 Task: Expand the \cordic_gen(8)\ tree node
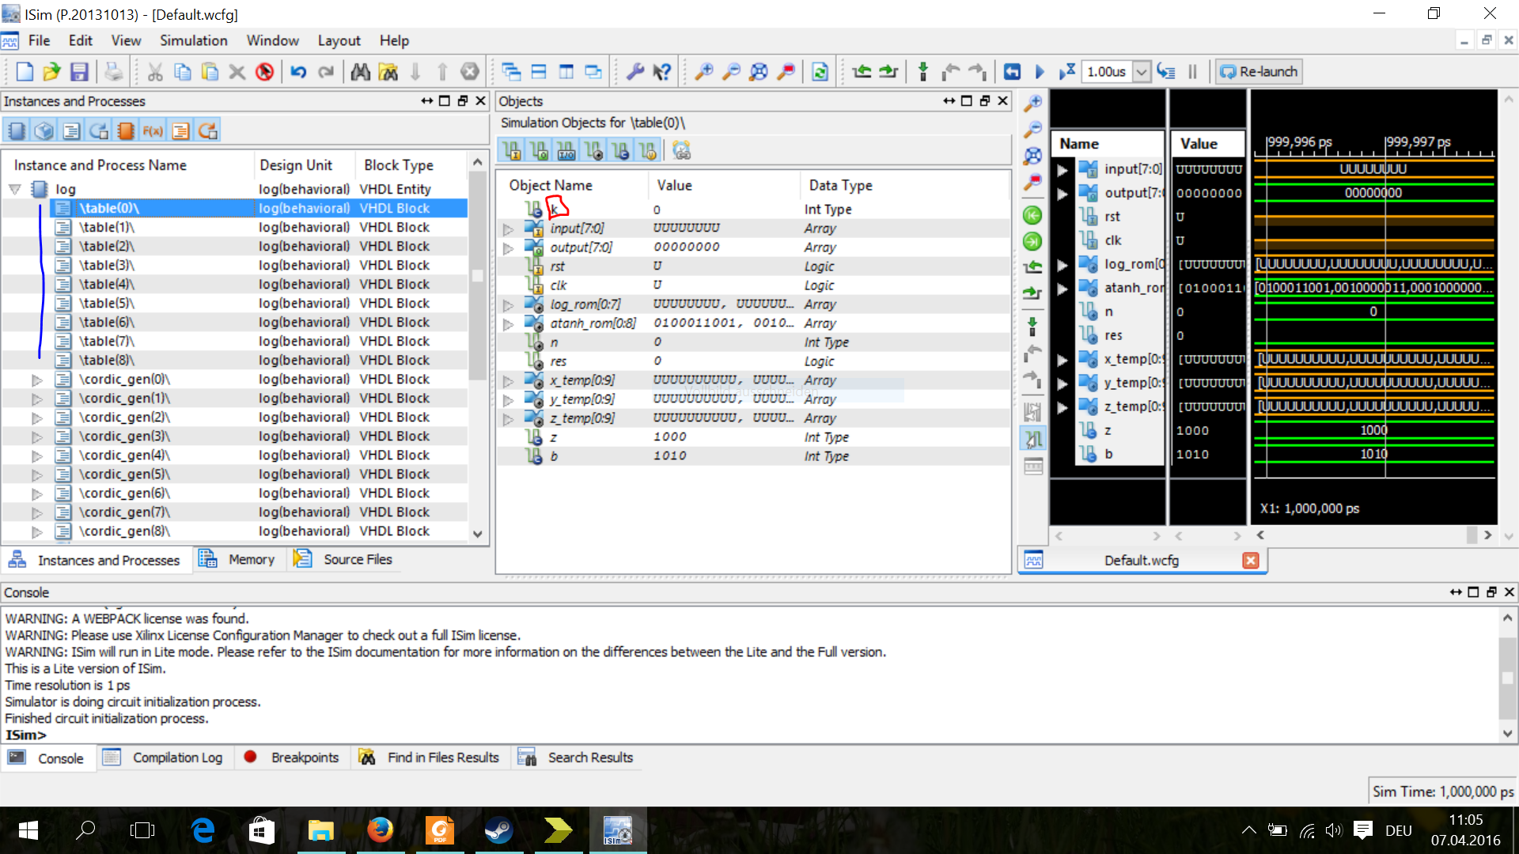click(x=36, y=531)
